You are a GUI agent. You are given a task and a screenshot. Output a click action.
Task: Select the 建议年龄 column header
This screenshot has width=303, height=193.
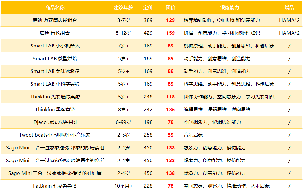[123, 8]
